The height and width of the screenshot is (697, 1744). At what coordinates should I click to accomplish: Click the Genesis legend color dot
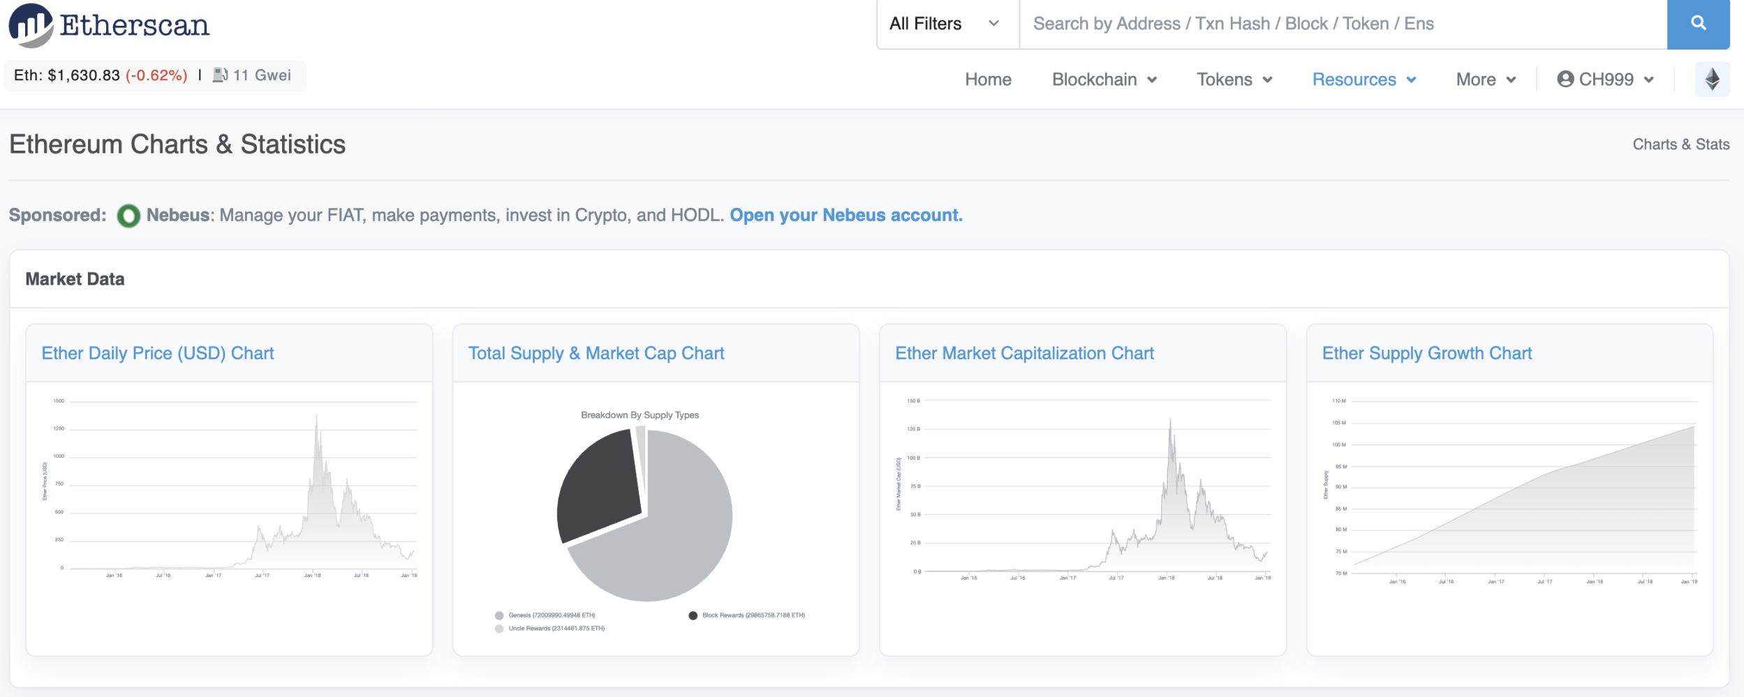[x=499, y=615]
